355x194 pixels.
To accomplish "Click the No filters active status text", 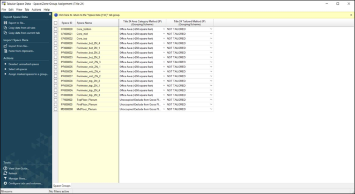I will [59, 191].
